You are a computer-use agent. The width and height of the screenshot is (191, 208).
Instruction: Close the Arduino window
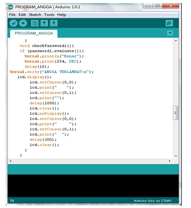pyautogui.click(x=171, y=6)
